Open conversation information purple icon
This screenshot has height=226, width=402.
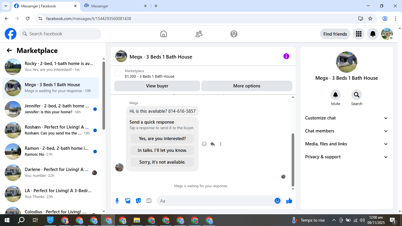click(x=286, y=56)
